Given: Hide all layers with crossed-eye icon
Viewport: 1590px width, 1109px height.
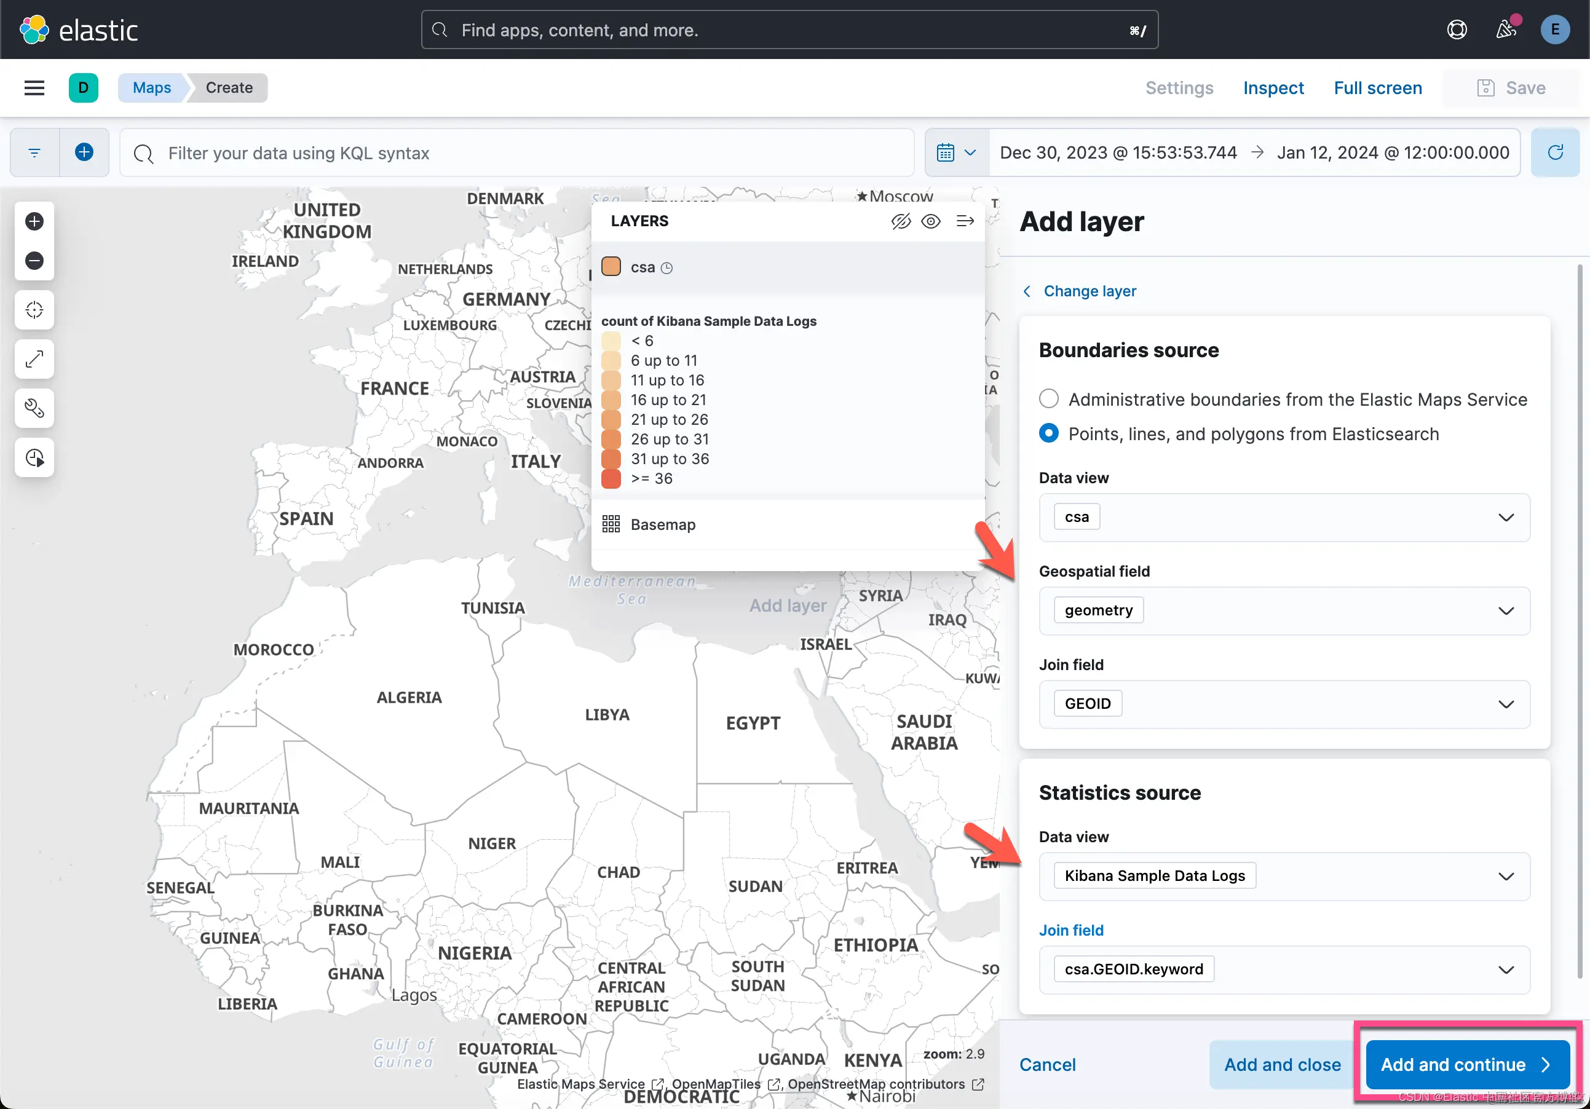Looking at the screenshot, I should pyautogui.click(x=900, y=221).
